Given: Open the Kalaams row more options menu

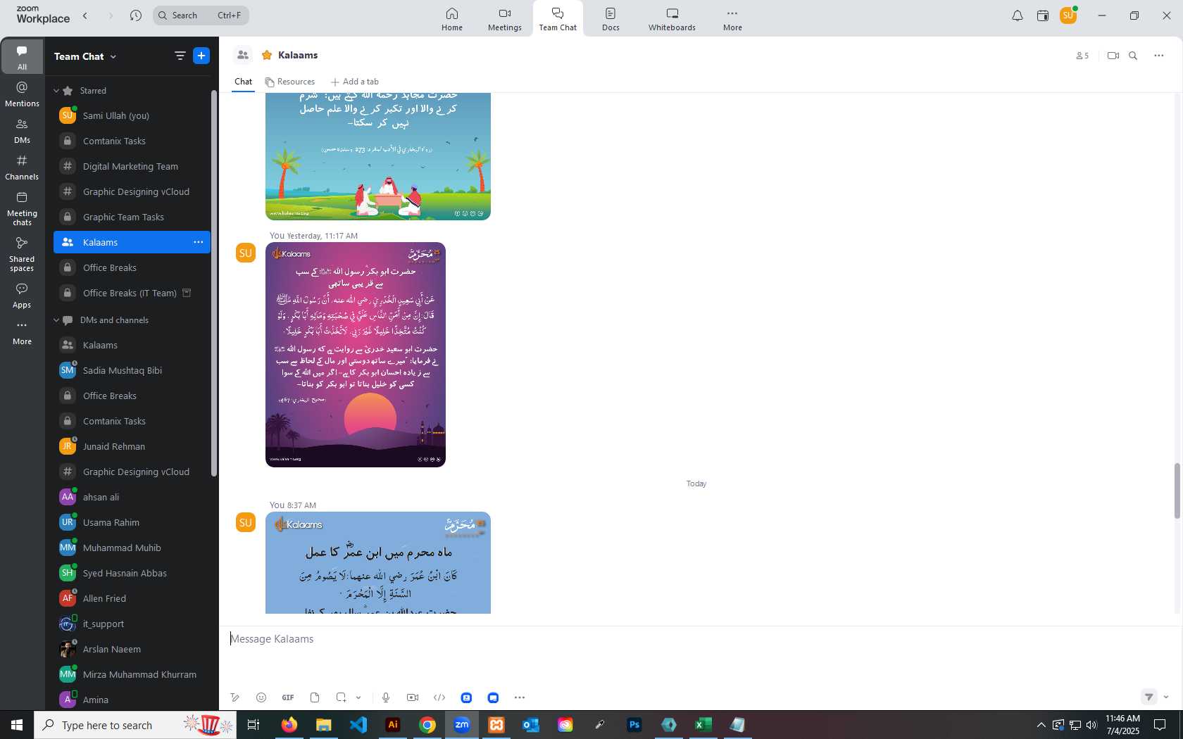Looking at the screenshot, I should pyautogui.click(x=199, y=242).
